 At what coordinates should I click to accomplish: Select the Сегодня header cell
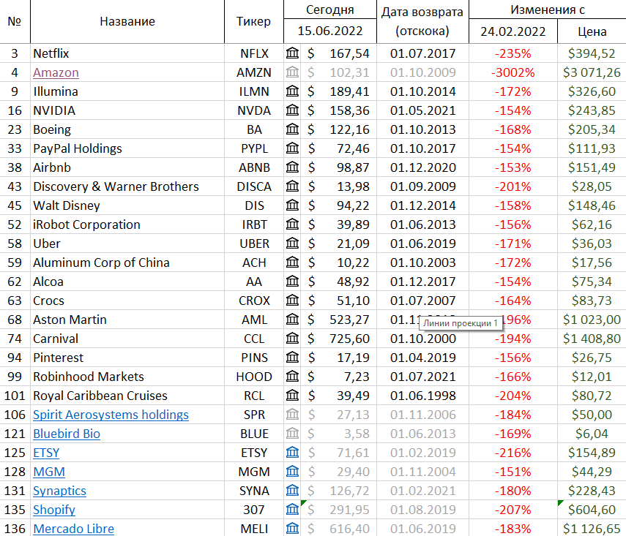(330, 10)
